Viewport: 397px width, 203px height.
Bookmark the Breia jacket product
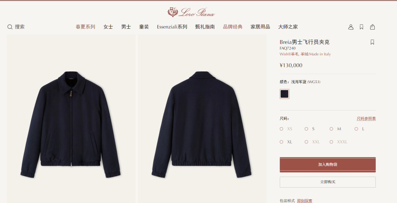(x=372, y=42)
